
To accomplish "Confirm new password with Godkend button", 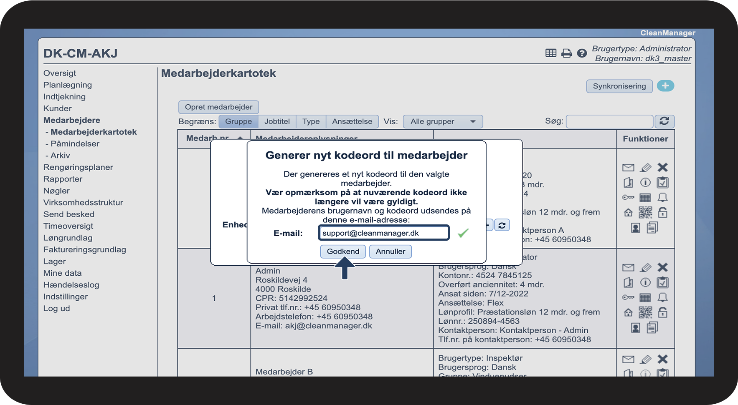I will [343, 252].
